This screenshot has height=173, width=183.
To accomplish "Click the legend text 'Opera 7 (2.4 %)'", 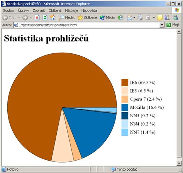I will [146, 99].
